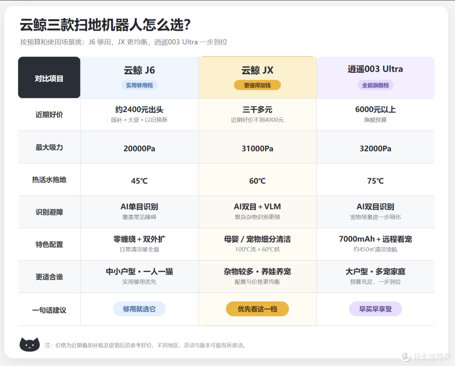Select the 云鲸 JX column heading
The width and height of the screenshot is (455, 366).
click(x=257, y=70)
